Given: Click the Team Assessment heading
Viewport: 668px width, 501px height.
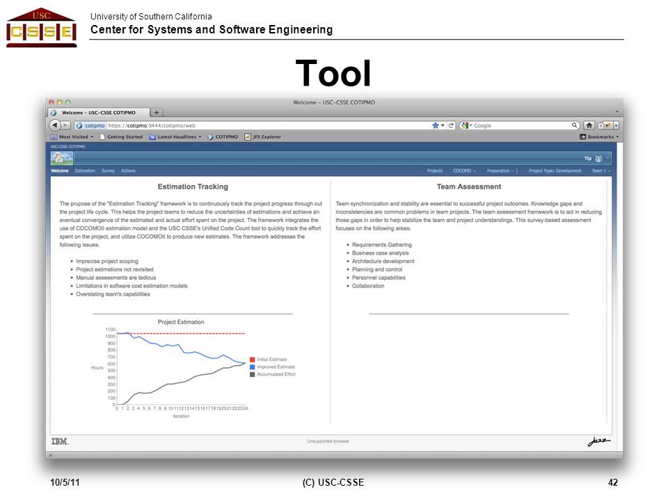Looking at the screenshot, I should point(468,186).
